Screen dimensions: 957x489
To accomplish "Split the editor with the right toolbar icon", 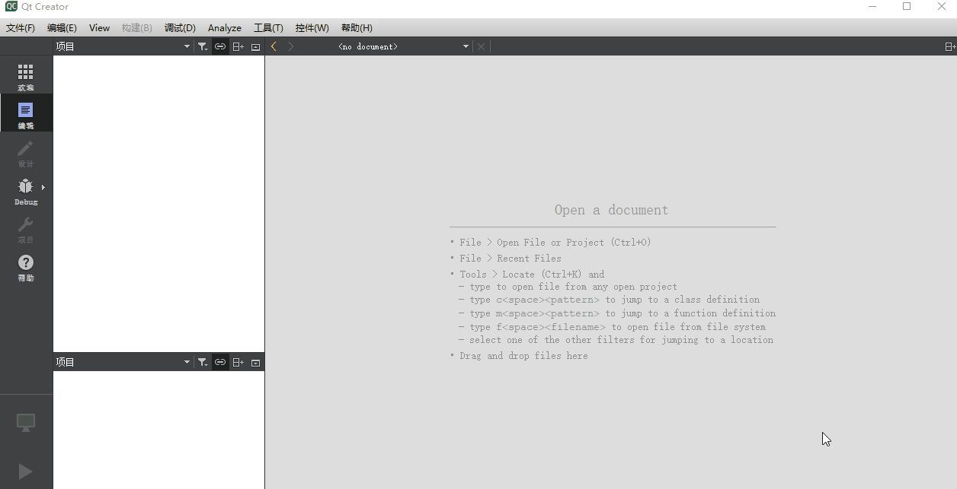I will [950, 46].
